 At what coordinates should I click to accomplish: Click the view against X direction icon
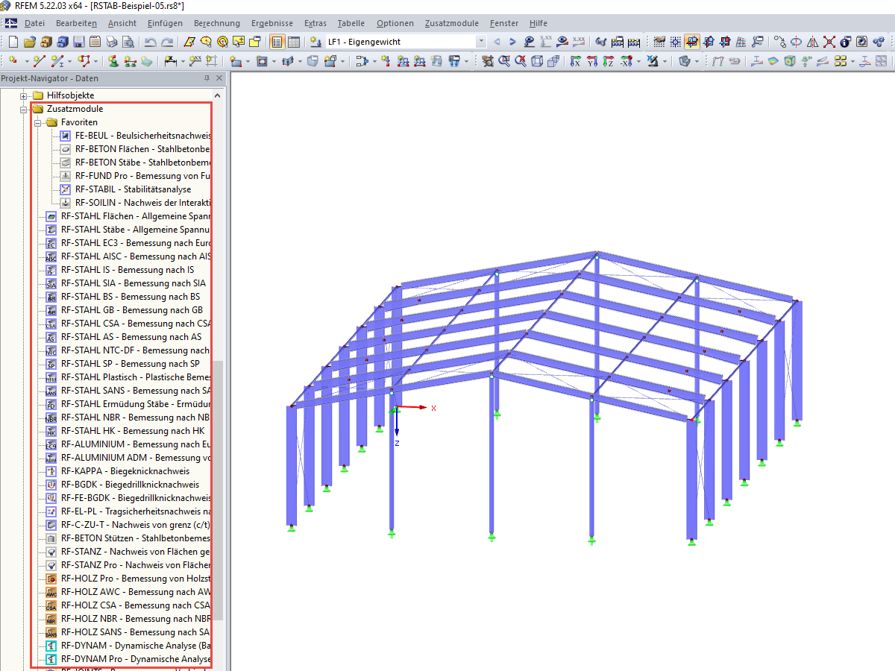pos(626,61)
